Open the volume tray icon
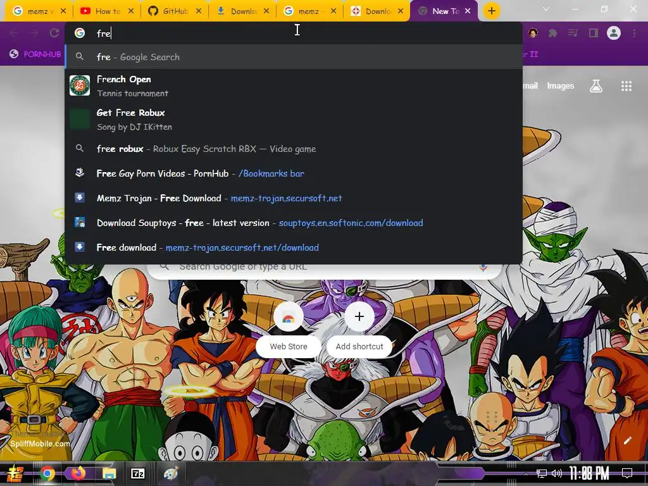This screenshot has height=486, width=648. (557, 473)
